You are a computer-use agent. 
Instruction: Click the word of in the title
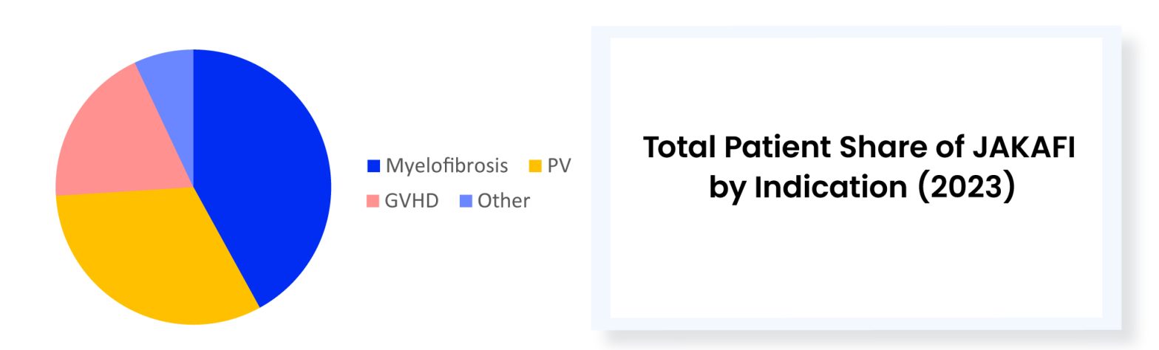(x=948, y=148)
